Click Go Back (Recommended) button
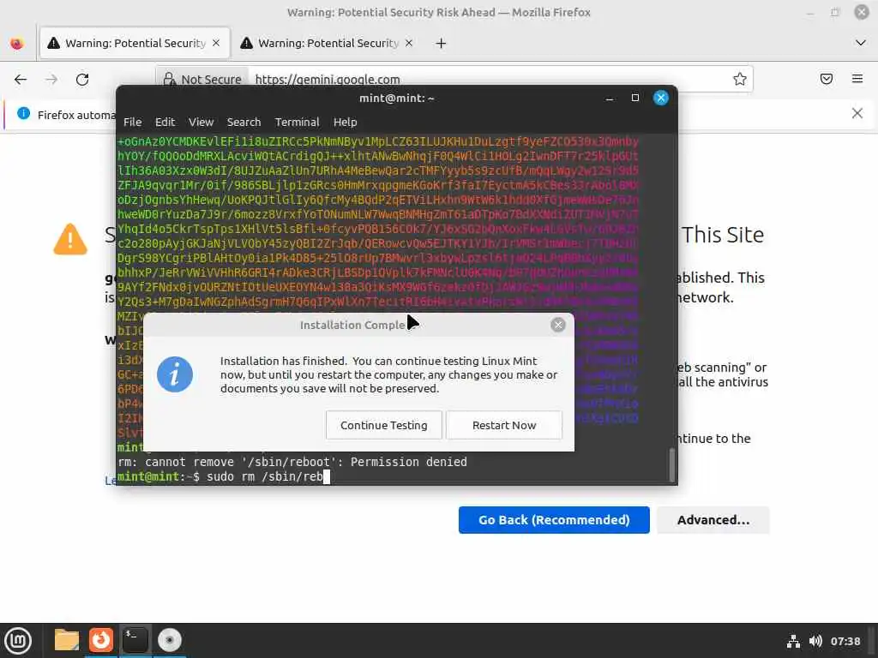The width and height of the screenshot is (878, 658). [x=554, y=520]
